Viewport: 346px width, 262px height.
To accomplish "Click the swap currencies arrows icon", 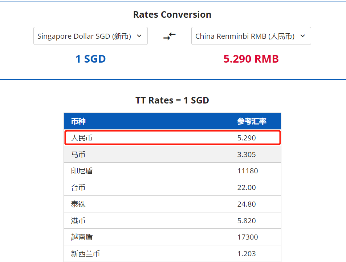I will click(x=170, y=36).
